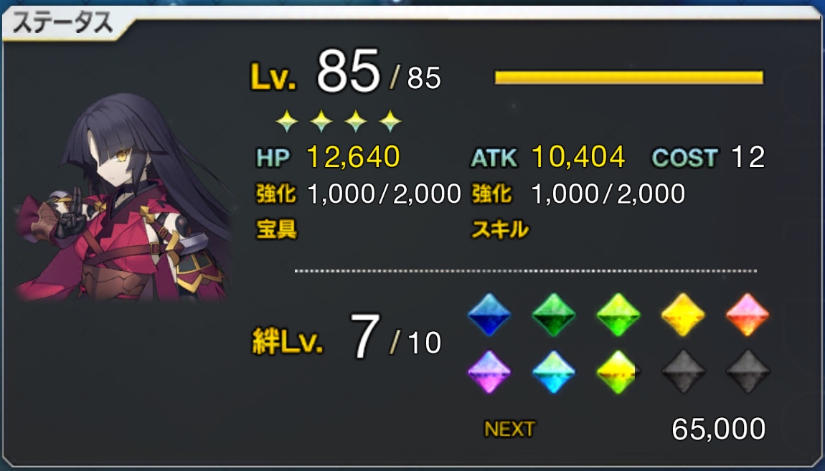
Task: Open the servant character portrait
Action: 125,197
